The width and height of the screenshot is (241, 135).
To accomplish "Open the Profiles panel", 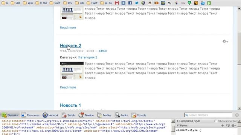I will coord(104,115).
